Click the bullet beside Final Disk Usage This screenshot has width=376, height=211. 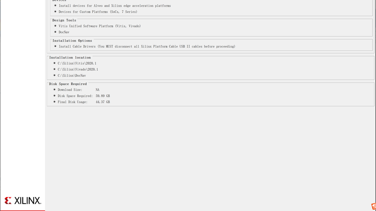tap(54, 102)
